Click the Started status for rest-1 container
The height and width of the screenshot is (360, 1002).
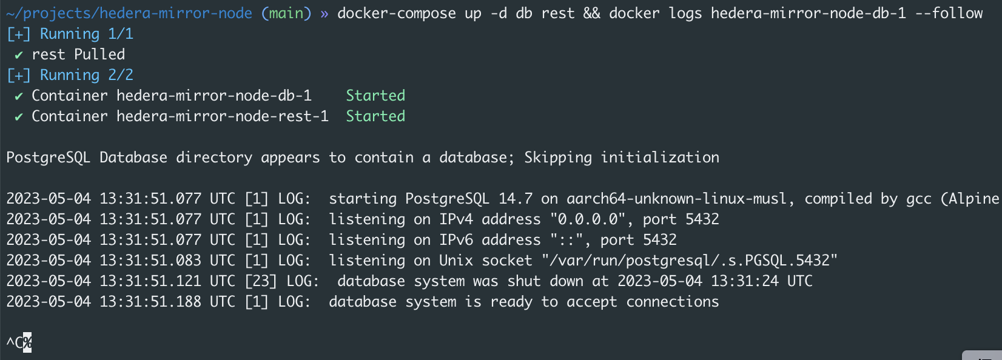click(x=375, y=116)
